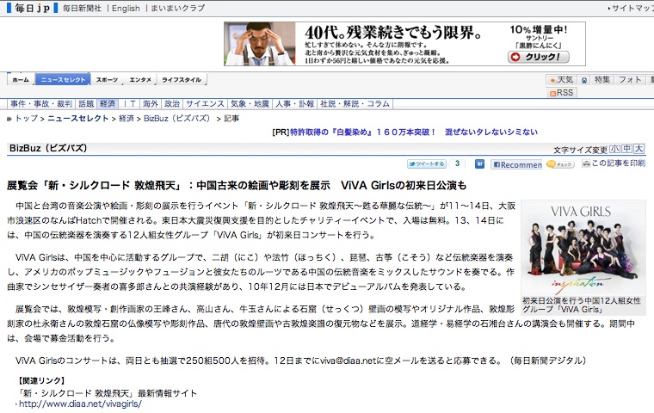Set text size to medium (中)
Viewport: 654px width, 413px height.
point(626,149)
